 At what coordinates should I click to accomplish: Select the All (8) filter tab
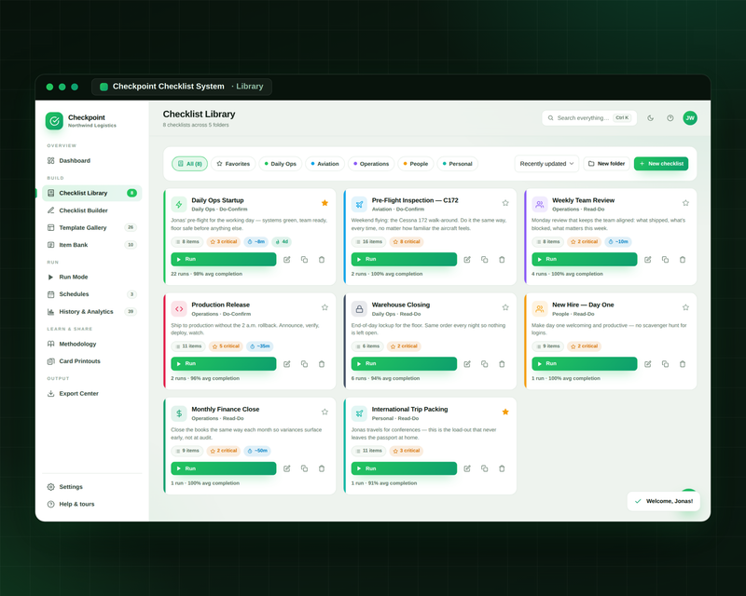[x=190, y=164]
